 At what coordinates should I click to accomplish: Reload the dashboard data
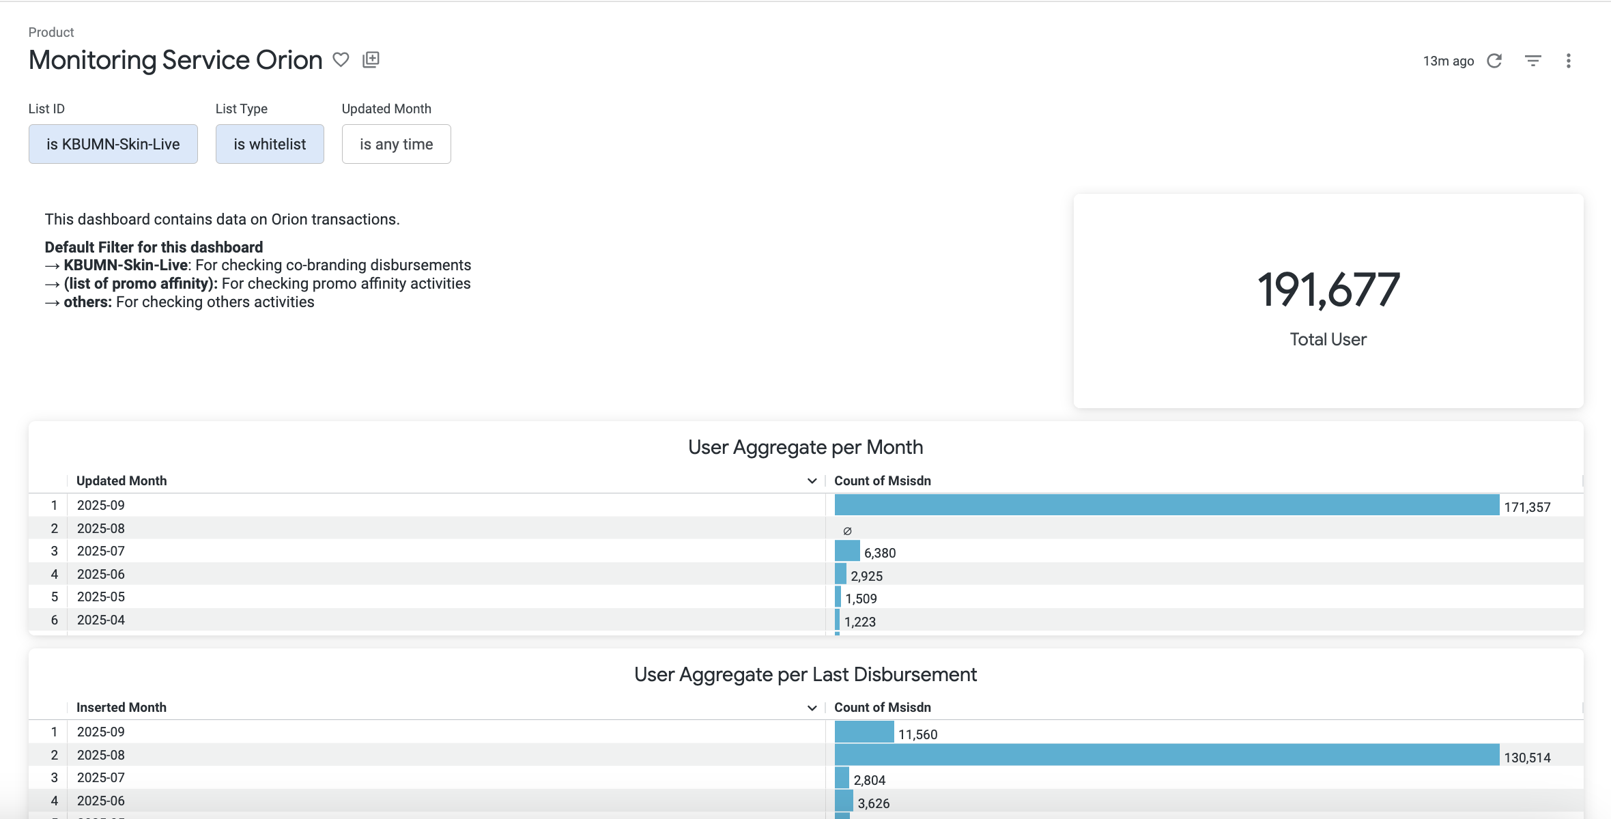[1494, 61]
